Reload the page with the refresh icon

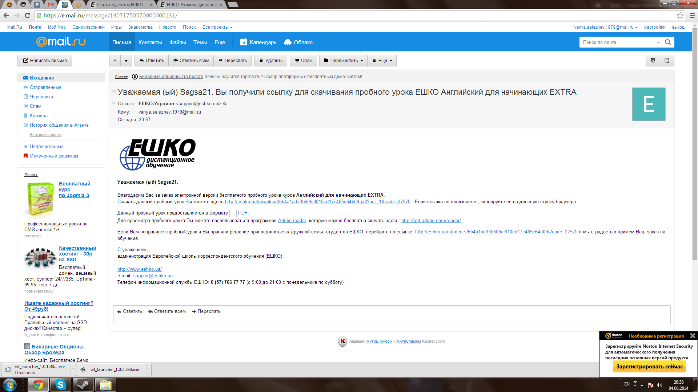tap(27, 15)
